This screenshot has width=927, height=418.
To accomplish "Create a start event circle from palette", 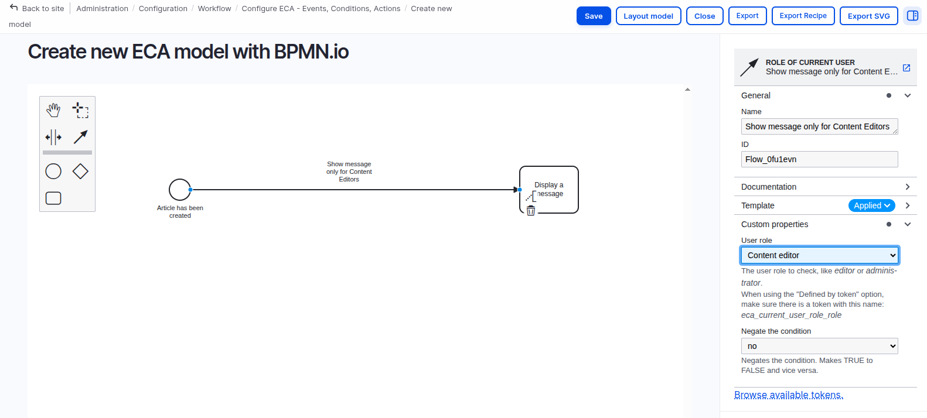I will (x=53, y=171).
